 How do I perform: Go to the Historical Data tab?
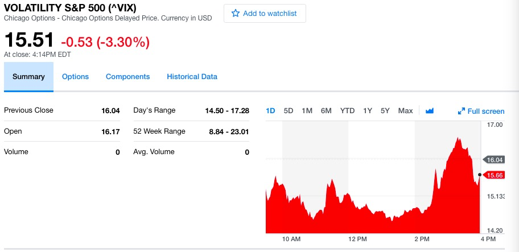click(x=192, y=77)
